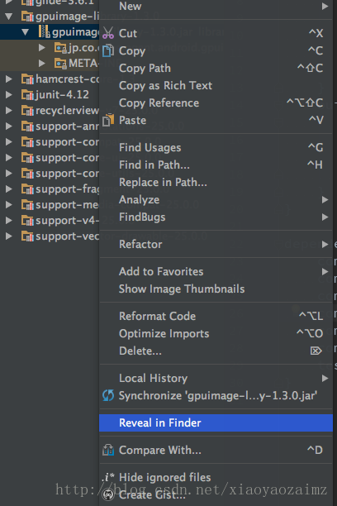Viewport: 337px width, 506px height.
Task: Click the scissors Cut icon
Action: click(x=108, y=33)
